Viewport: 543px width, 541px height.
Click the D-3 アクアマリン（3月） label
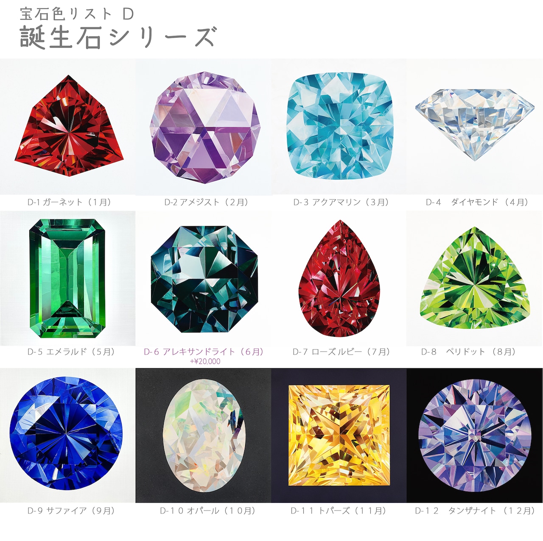pos(341,202)
